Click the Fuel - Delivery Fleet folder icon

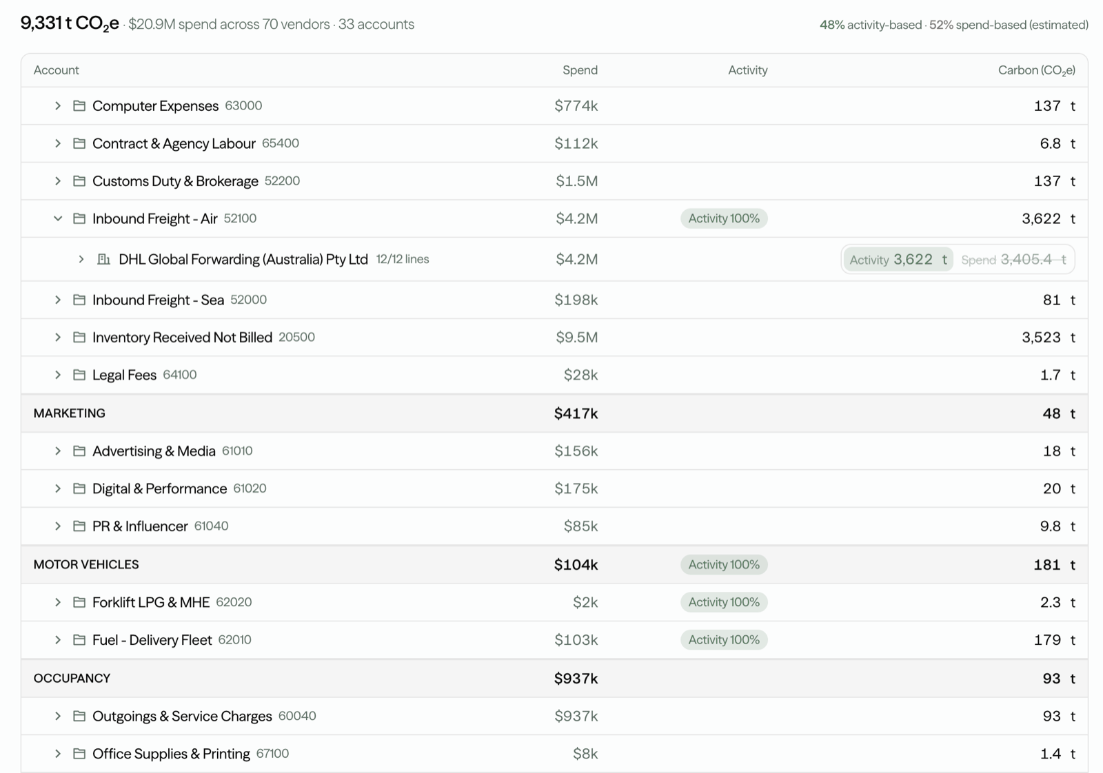pyautogui.click(x=79, y=640)
